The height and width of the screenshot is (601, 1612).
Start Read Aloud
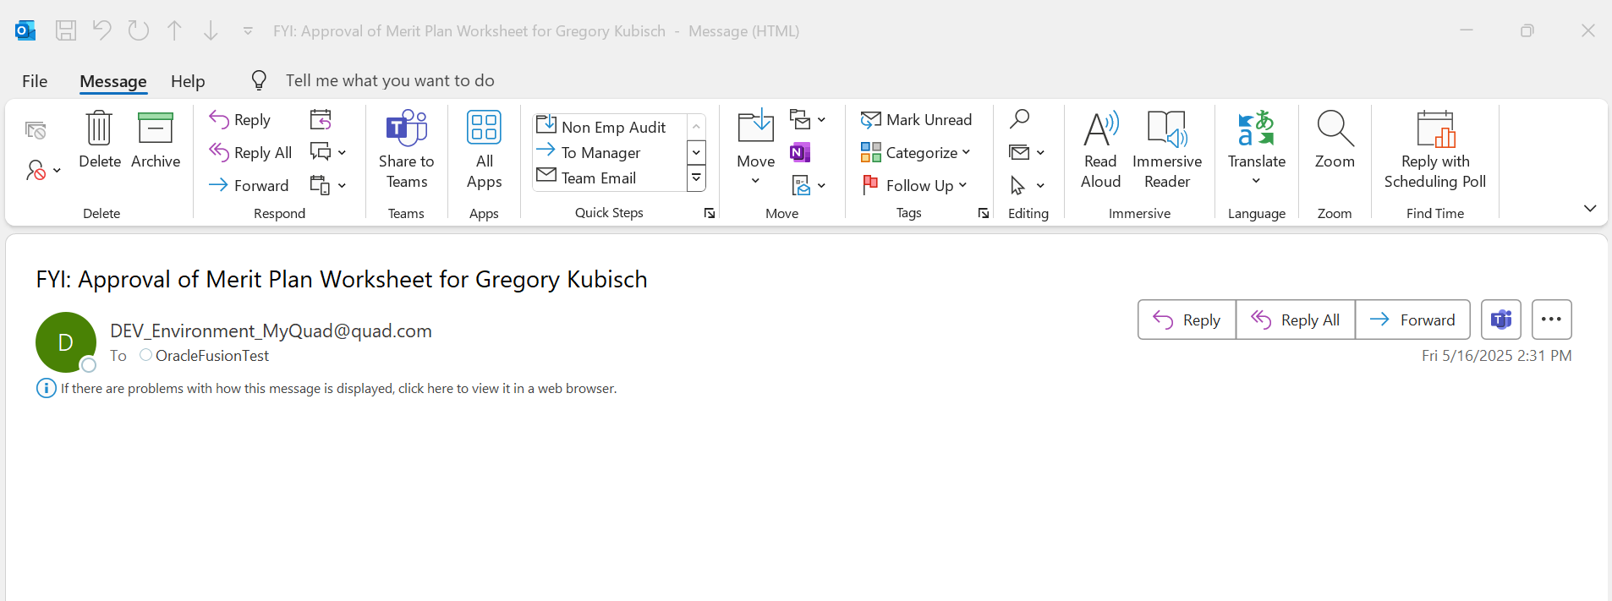tap(1101, 150)
